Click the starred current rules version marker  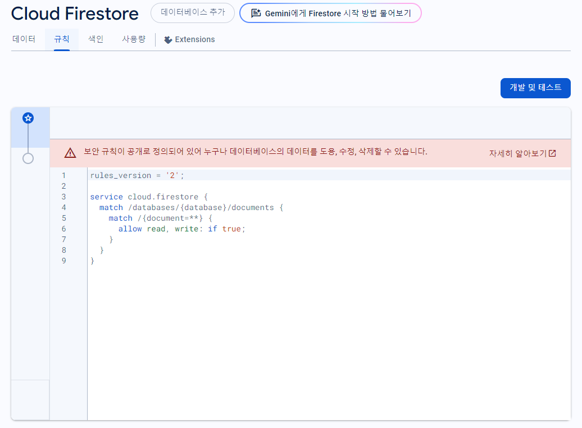click(x=28, y=118)
